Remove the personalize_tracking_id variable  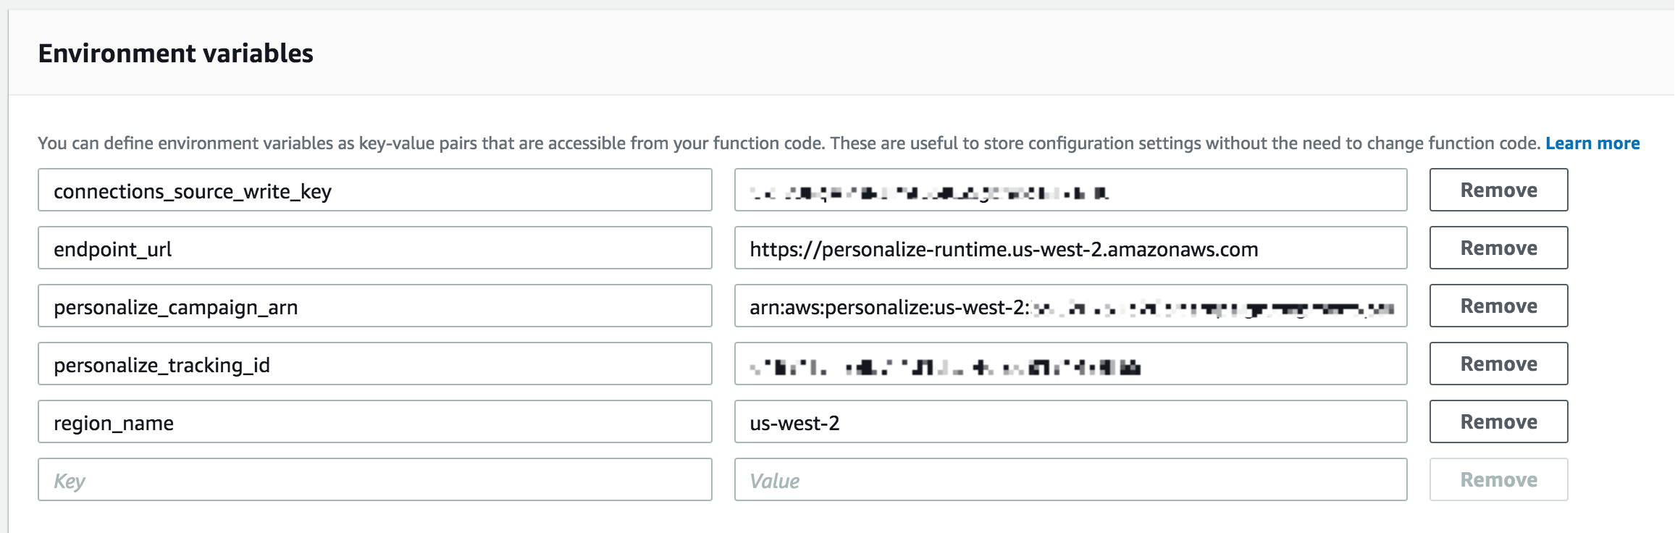coord(1498,364)
